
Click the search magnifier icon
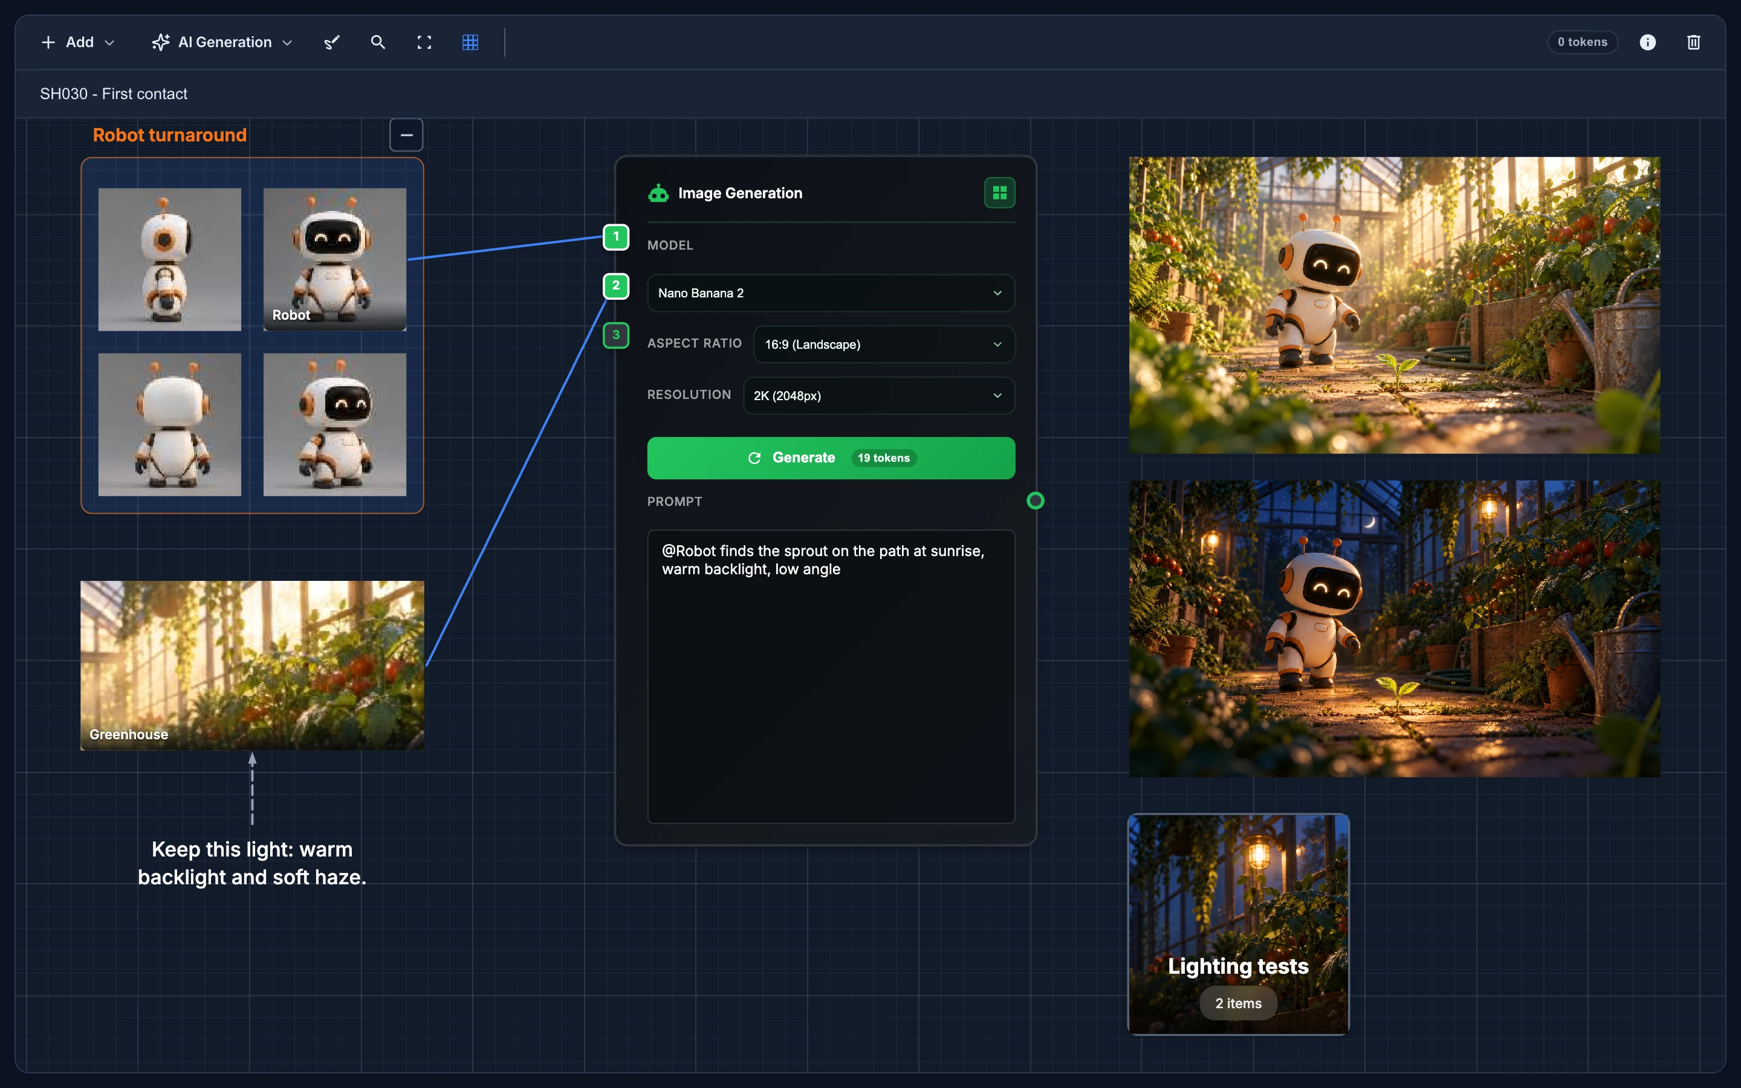pos(378,42)
